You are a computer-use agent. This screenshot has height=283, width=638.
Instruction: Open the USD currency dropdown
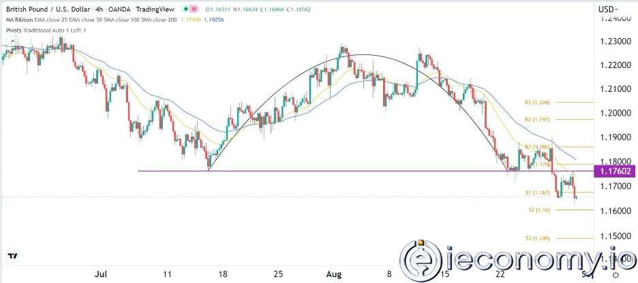(609, 9)
